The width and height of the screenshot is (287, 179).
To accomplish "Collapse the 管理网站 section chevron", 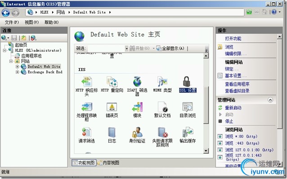I will point(270,100).
